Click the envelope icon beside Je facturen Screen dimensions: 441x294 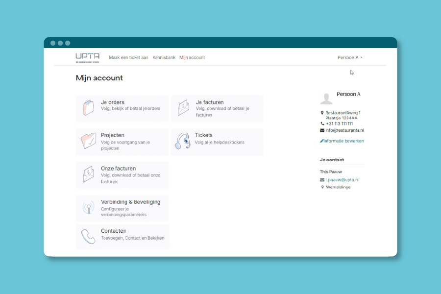[x=183, y=108]
